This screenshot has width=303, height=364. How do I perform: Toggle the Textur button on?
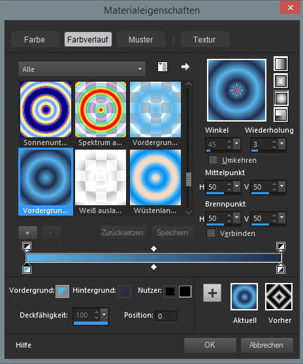pos(204,39)
